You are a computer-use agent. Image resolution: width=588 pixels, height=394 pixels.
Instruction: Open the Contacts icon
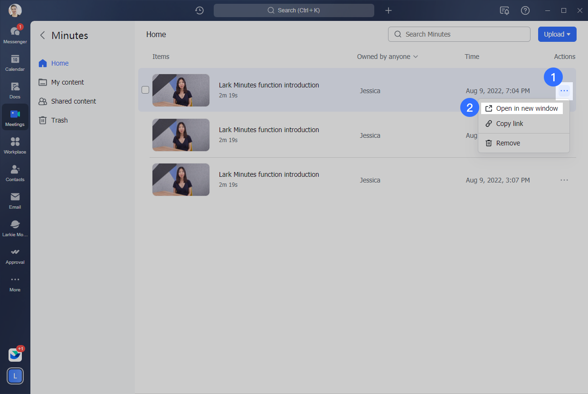(x=15, y=172)
